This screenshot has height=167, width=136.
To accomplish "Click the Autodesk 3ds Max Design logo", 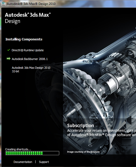I will pos(28,18).
